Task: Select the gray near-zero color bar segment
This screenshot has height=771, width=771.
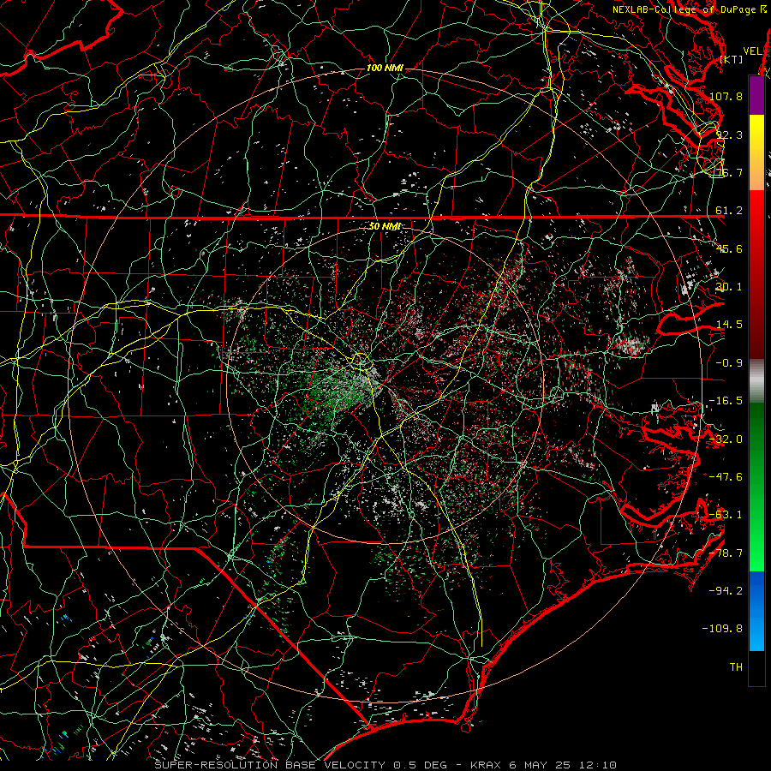Action: [756, 380]
